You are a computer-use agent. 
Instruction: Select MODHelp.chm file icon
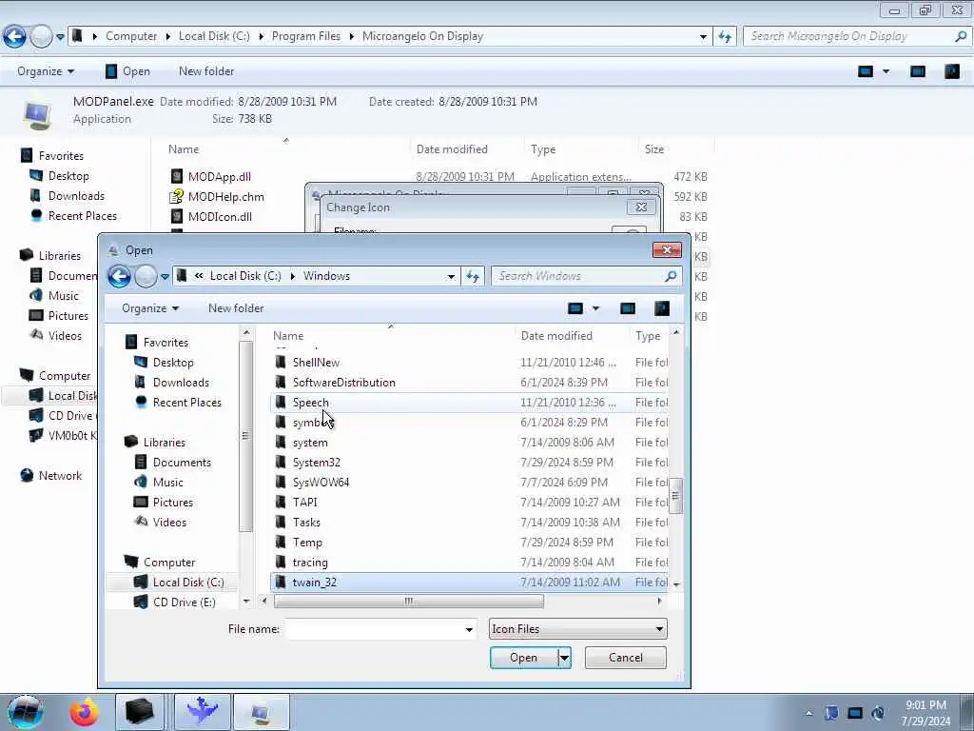(x=177, y=197)
